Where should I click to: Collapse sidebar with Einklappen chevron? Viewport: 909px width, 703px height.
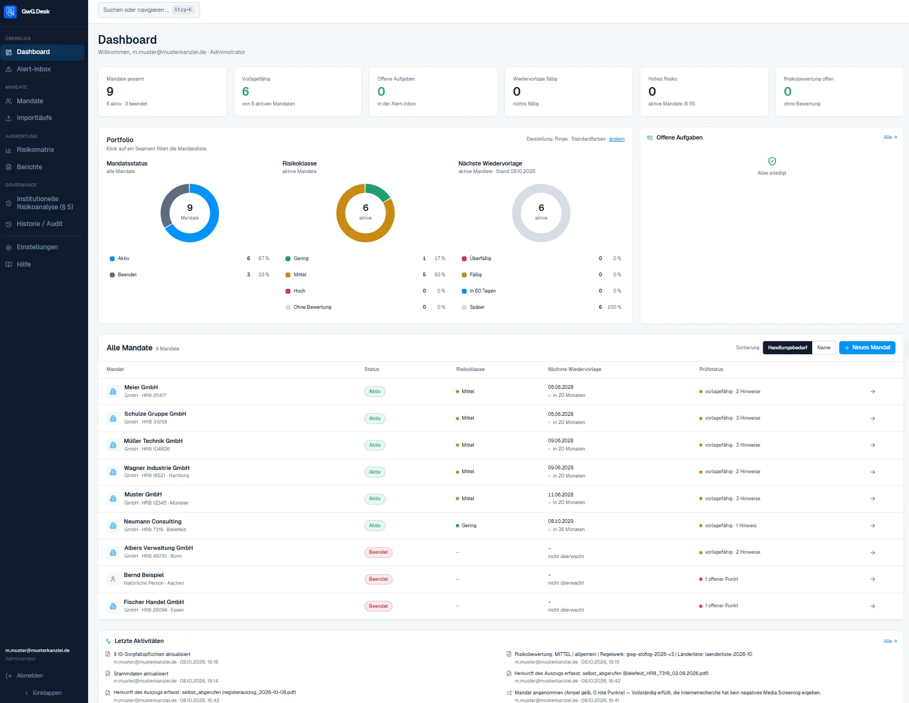(x=26, y=693)
